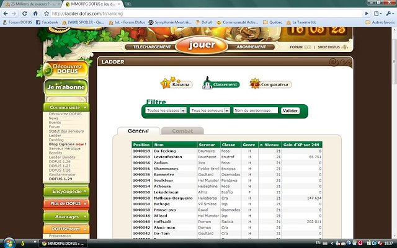Open the Autres favoris bookmarks folder
397x248 pixels.
pos(380,22)
